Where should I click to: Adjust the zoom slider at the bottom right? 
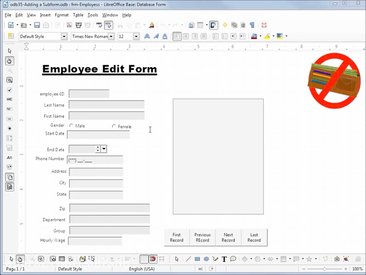point(325,269)
